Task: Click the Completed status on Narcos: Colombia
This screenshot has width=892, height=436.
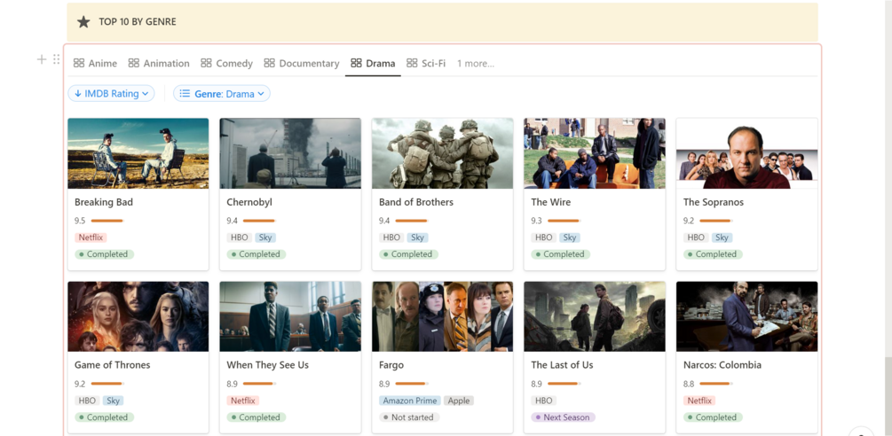Action: point(713,417)
